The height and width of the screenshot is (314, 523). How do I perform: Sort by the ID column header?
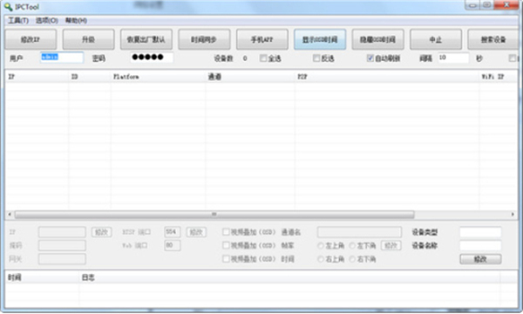[90, 77]
